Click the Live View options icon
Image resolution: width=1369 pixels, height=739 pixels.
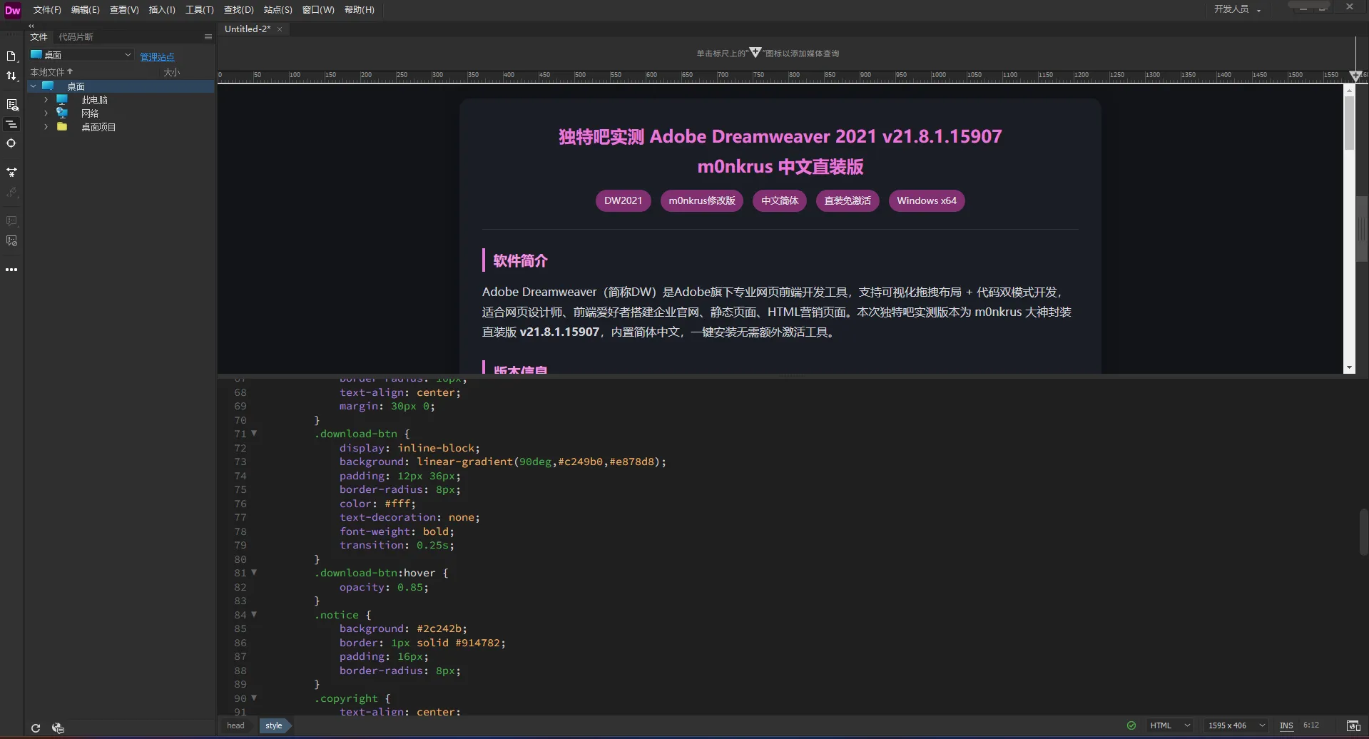[11, 105]
